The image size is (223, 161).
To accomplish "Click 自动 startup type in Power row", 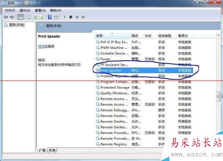I will pos(161,59).
